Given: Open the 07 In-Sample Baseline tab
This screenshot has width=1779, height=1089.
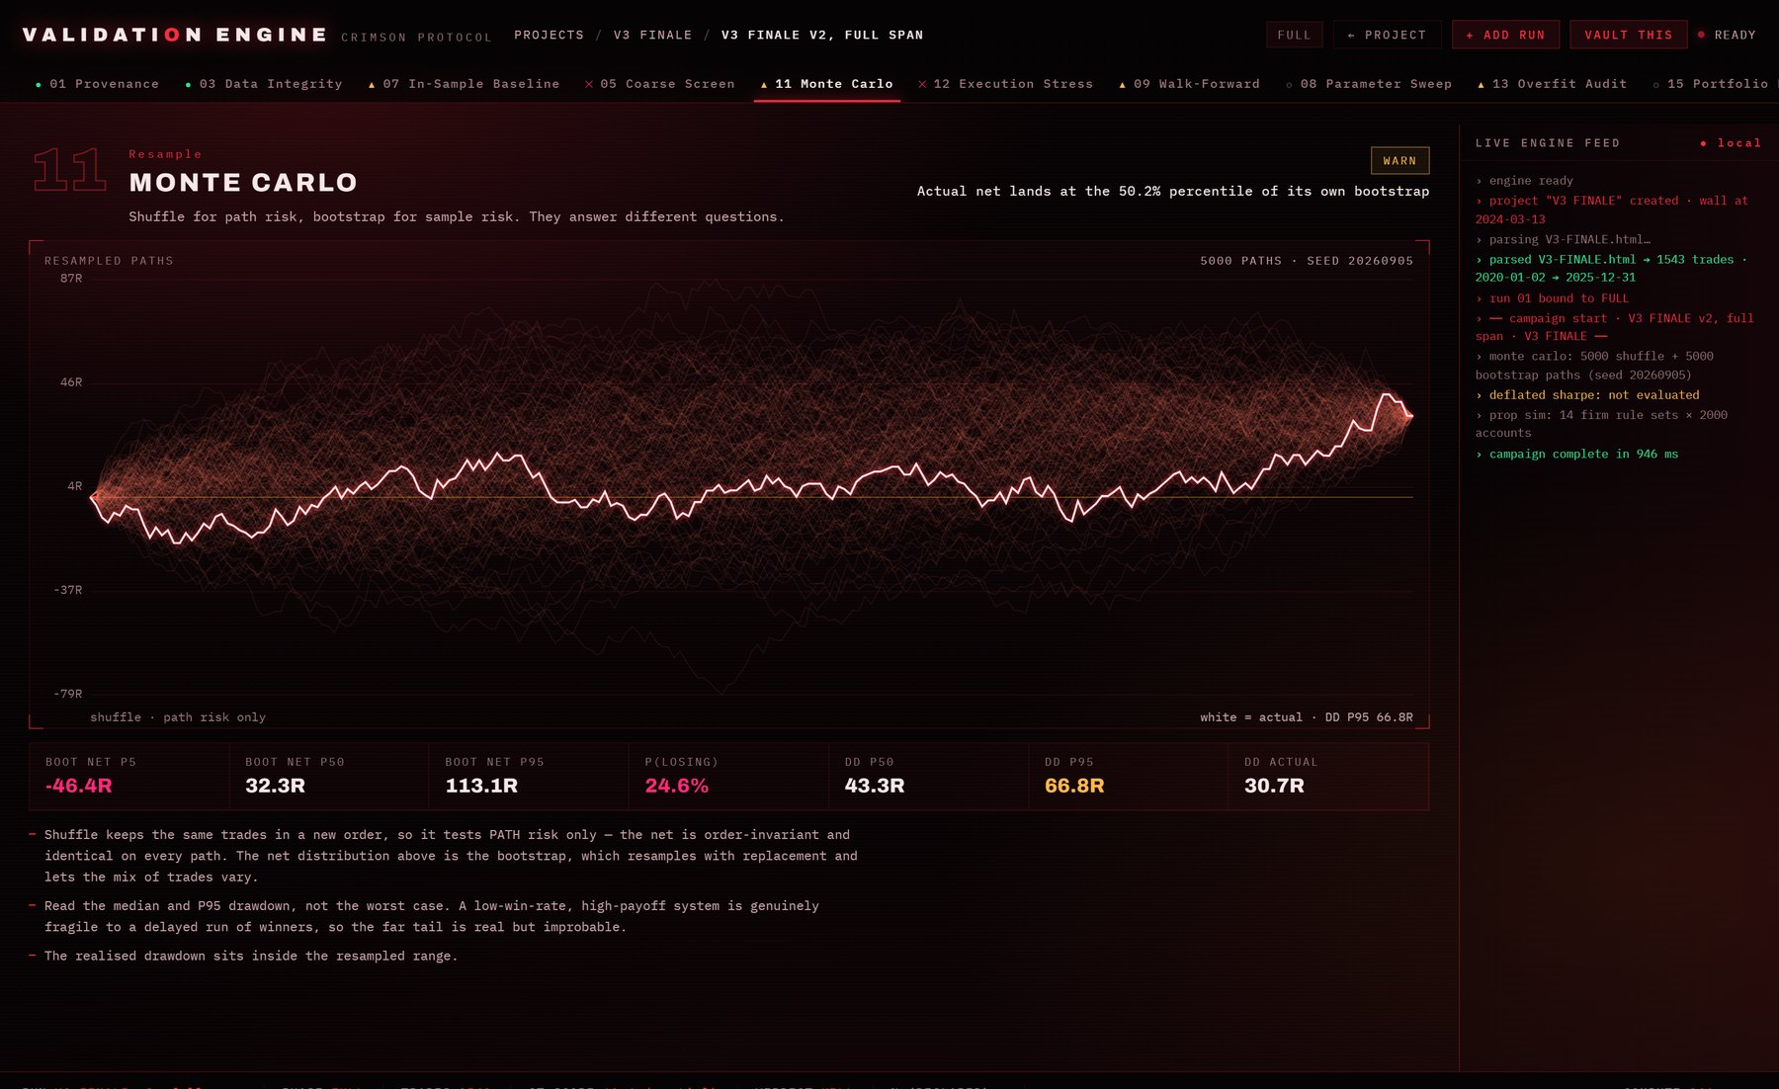Looking at the screenshot, I should coord(464,84).
